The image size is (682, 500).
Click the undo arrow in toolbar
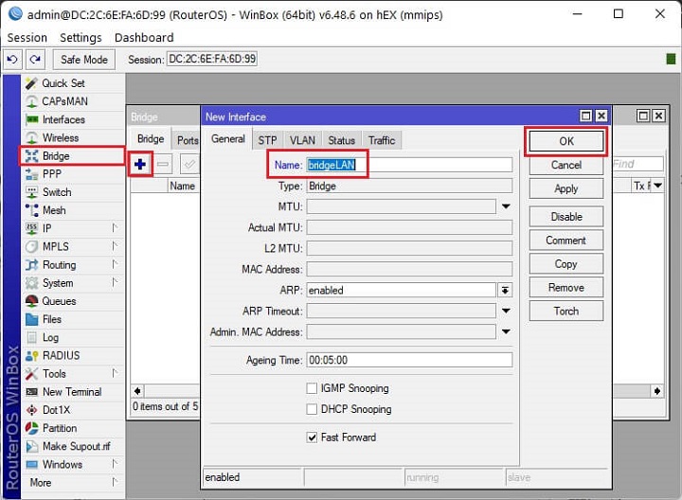[x=12, y=59]
